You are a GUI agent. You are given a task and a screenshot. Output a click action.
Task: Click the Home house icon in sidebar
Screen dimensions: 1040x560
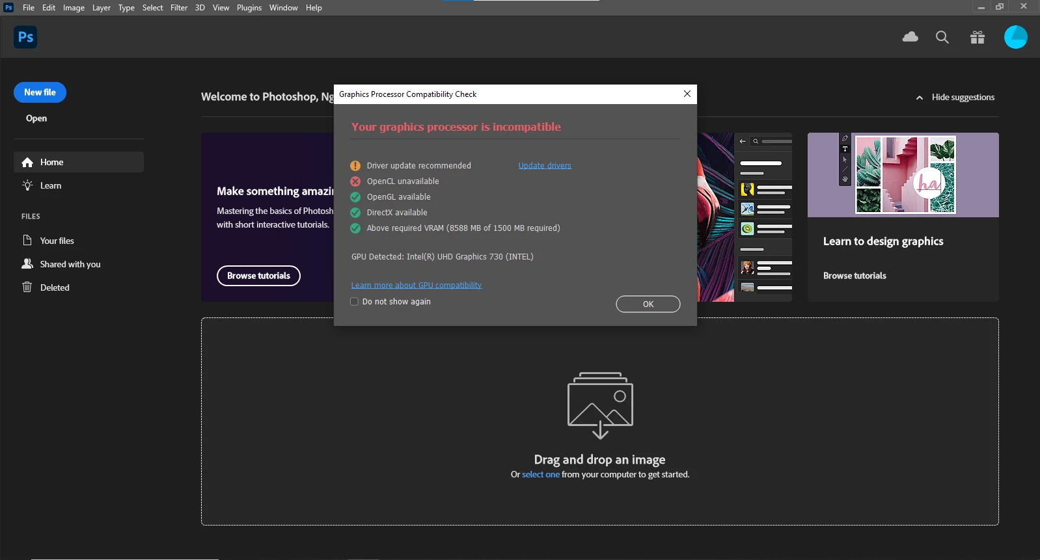27,163
